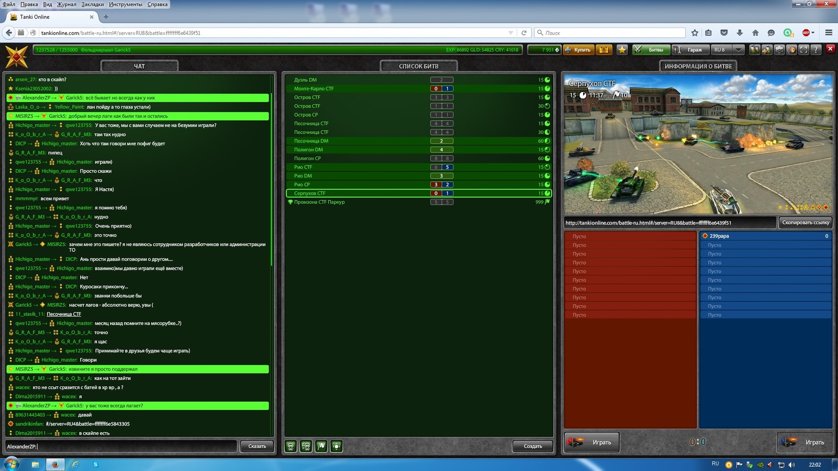Expand the address bar history dropdown

pyautogui.click(x=511, y=33)
